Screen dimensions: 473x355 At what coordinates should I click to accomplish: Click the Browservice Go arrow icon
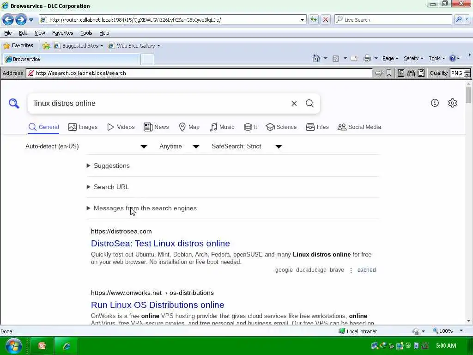coord(379,73)
